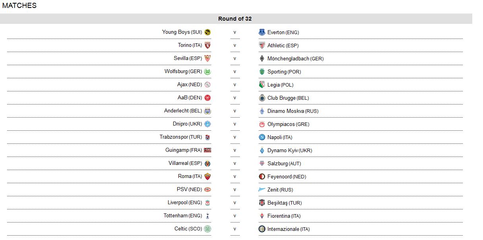Click the Olympiacos red crest

pyautogui.click(x=262, y=124)
